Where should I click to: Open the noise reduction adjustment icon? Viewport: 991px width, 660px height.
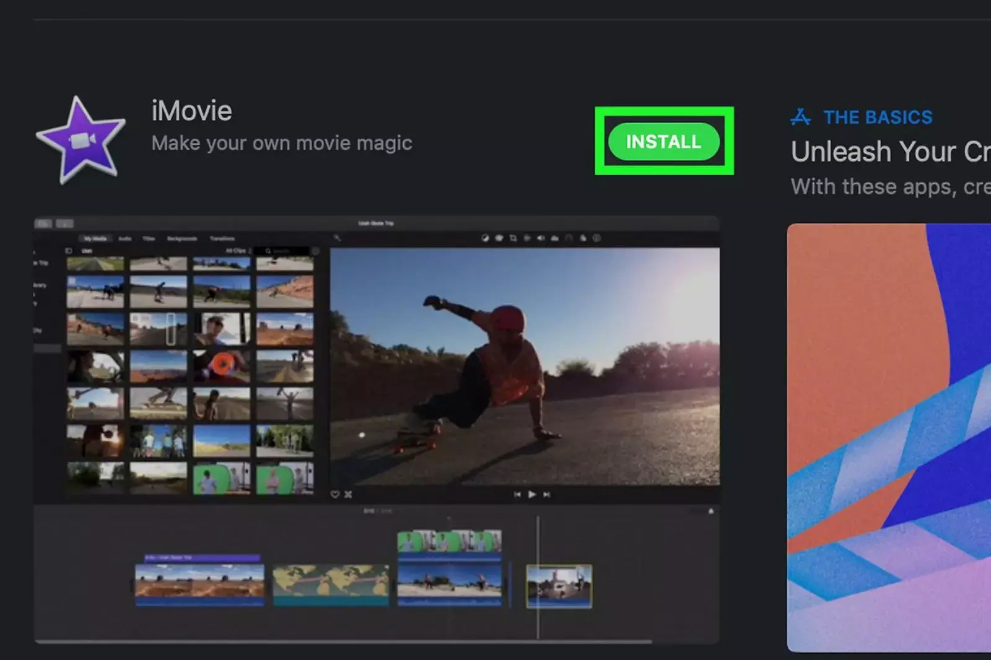coord(555,238)
